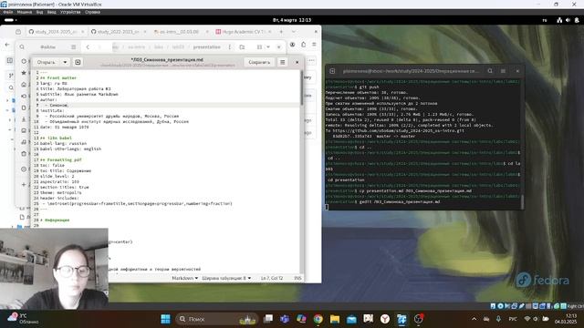Click the keyboard layout indicator in GNOME bar
Image resolution: width=584 pixels, height=328 pixels.
click(545, 20)
